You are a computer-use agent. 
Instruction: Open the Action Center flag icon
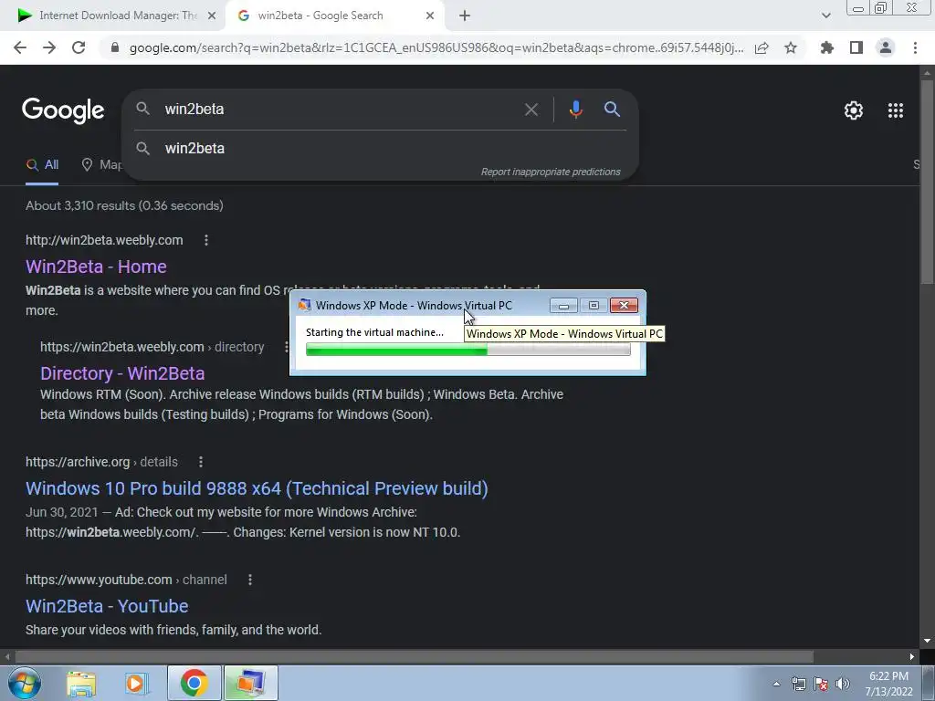(821, 685)
